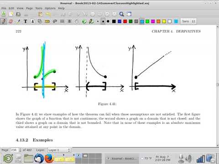Click the Xournal taskbar window button
Viewport: 219px width, 164px height.
click(x=122, y=159)
